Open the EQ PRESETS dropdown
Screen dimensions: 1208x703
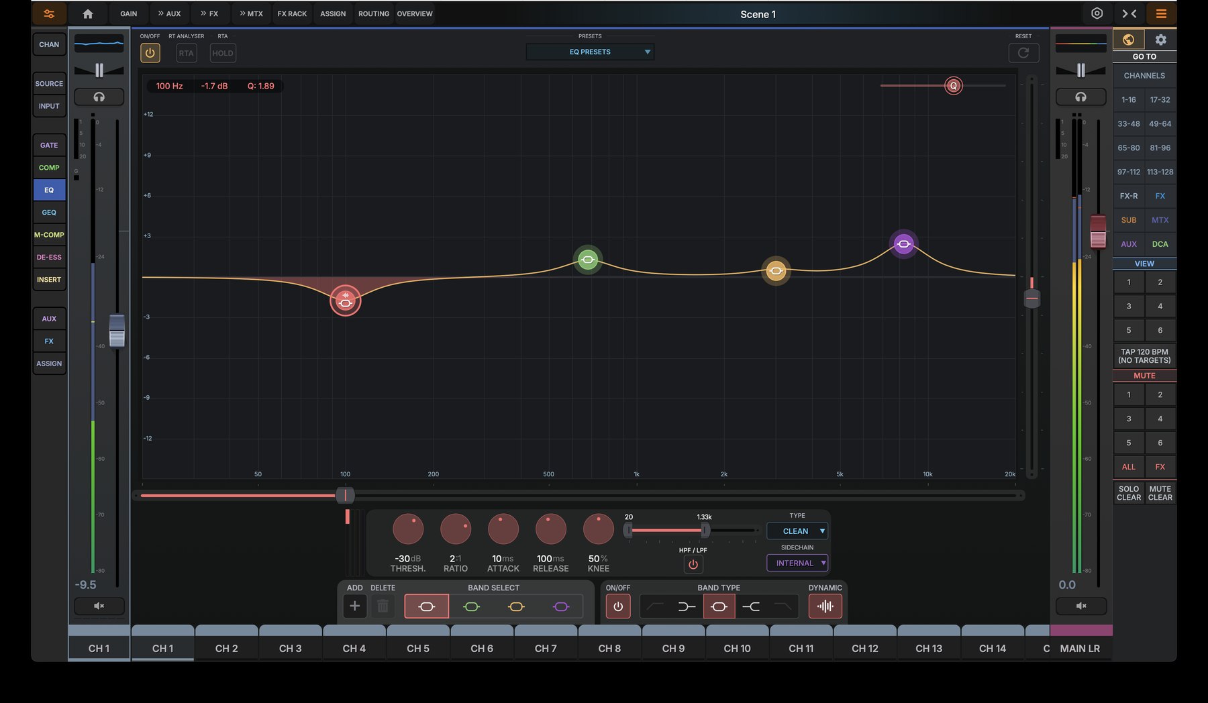tap(590, 52)
